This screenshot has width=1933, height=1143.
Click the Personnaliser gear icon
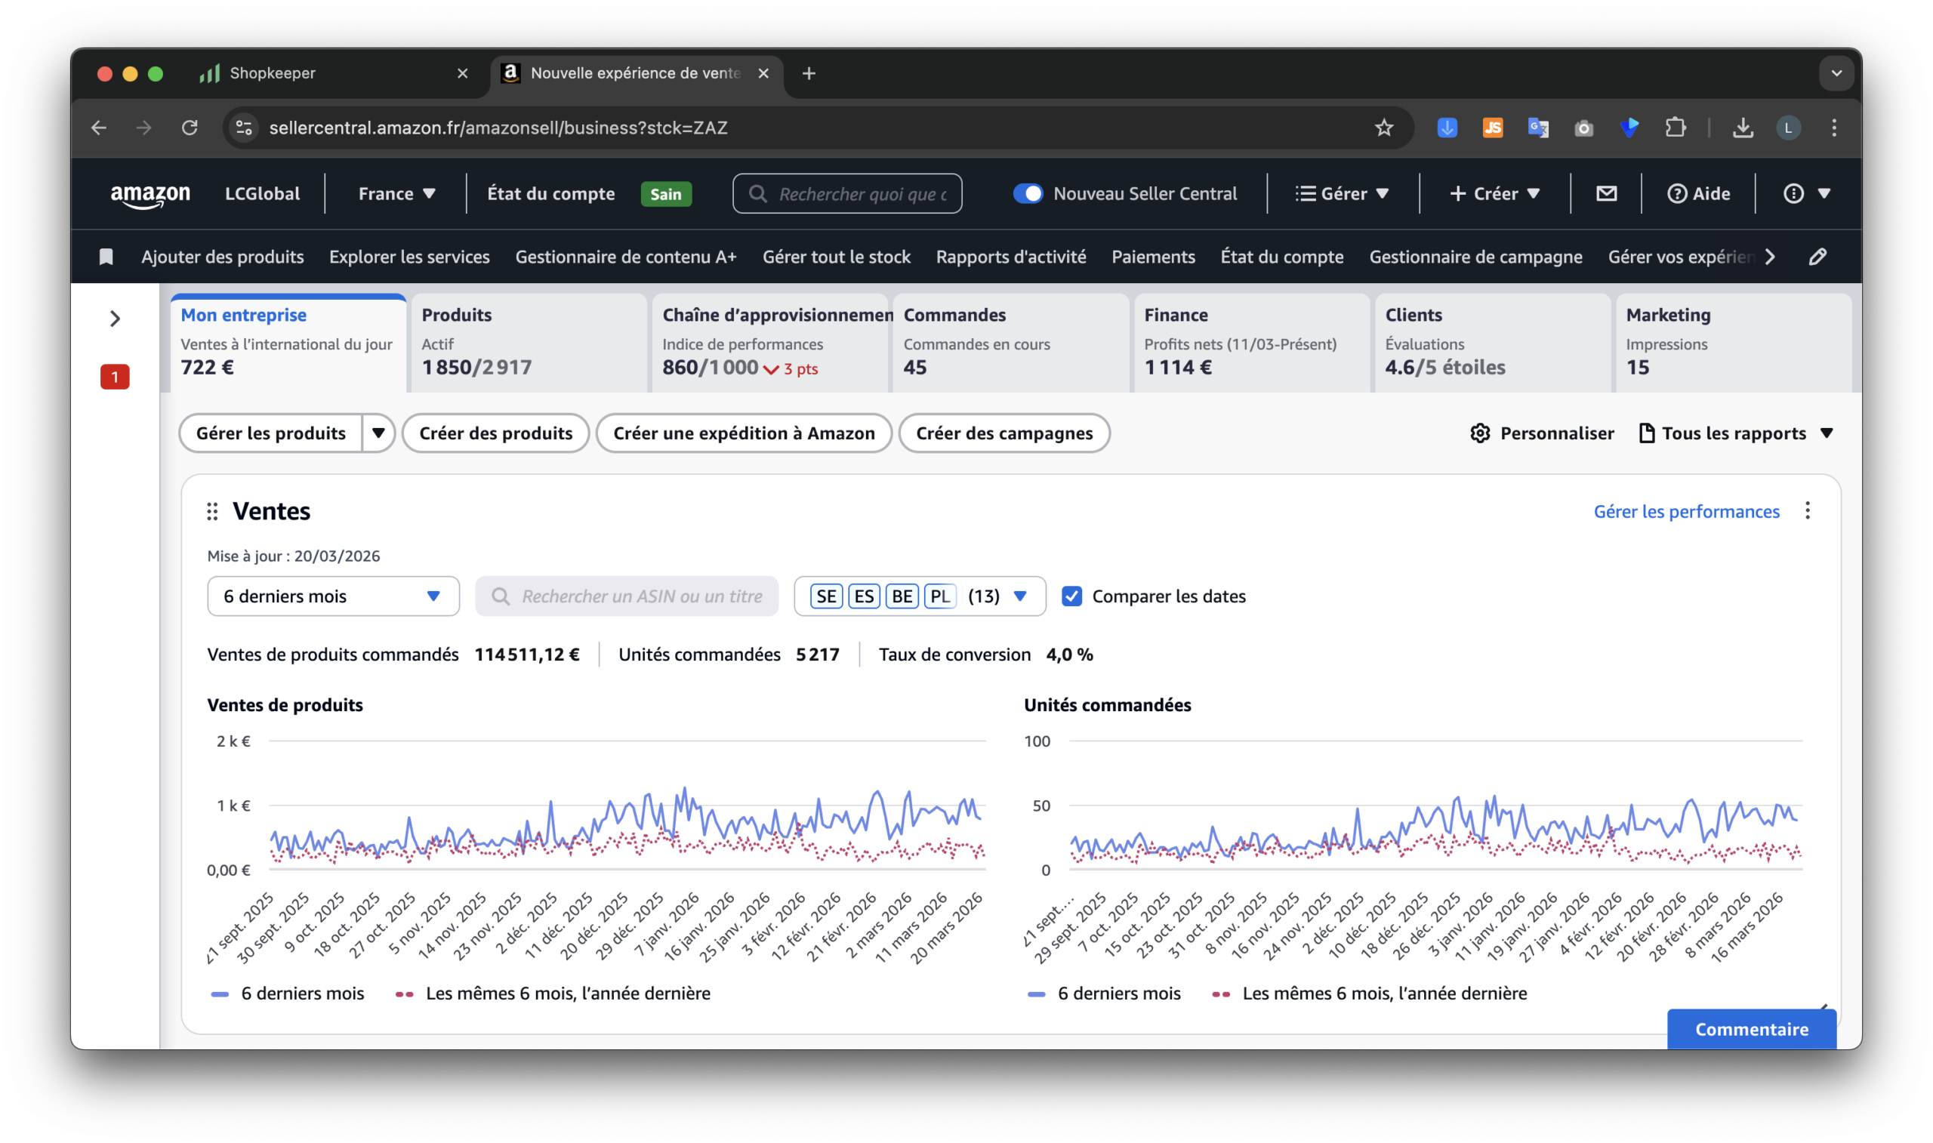pos(1479,433)
